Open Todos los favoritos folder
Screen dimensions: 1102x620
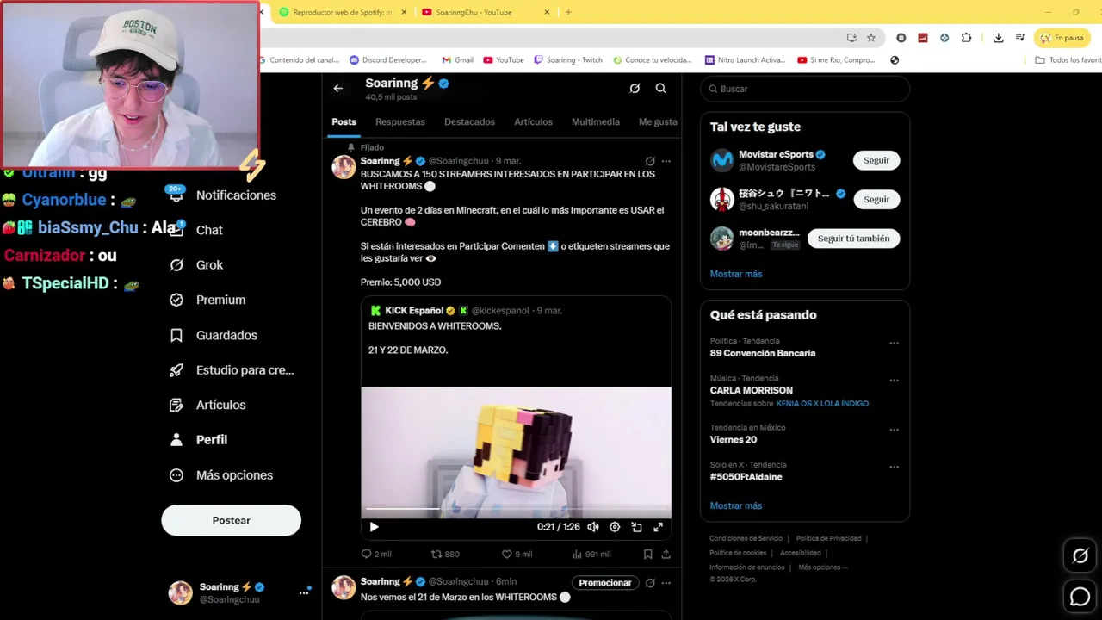(1068, 60)
